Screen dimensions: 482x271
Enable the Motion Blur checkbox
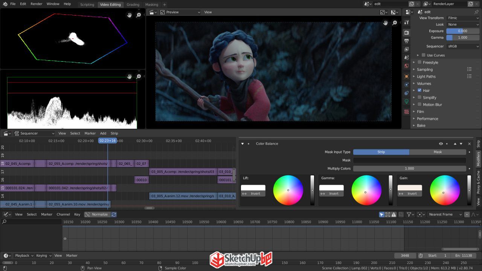pyautogui.click(x=419, y=105)
